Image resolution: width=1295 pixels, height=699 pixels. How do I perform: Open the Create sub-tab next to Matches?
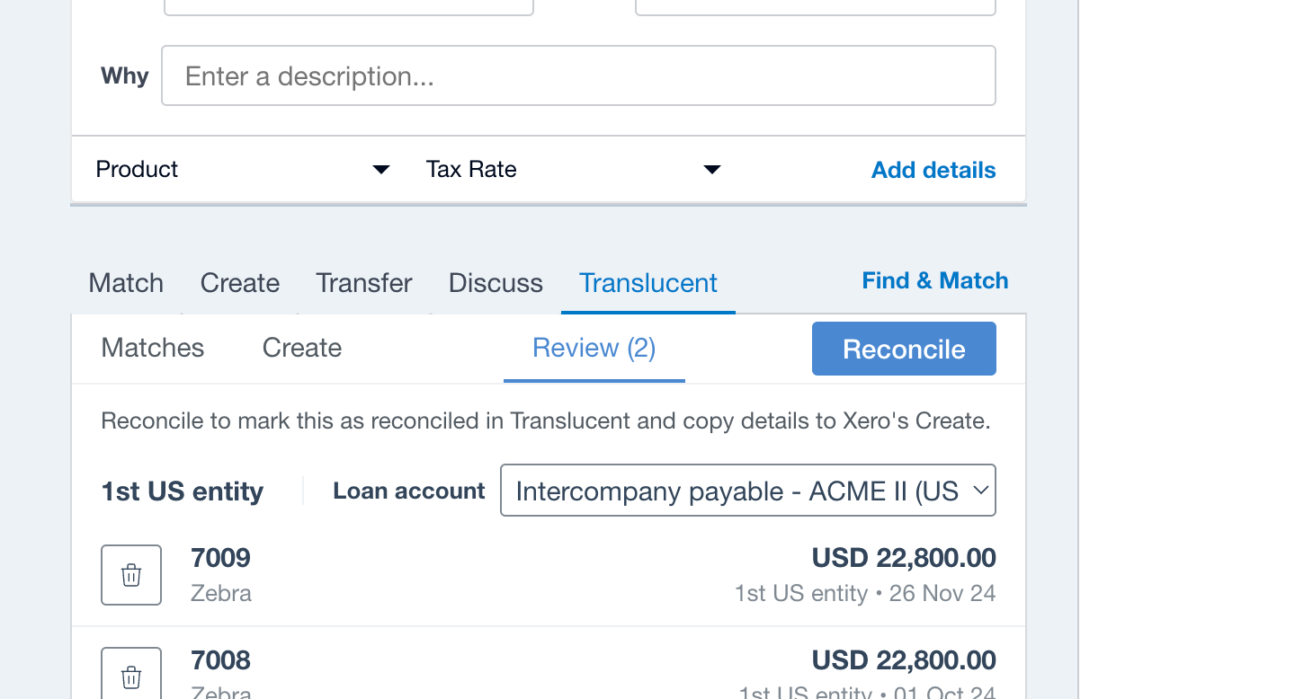point(302,348)
